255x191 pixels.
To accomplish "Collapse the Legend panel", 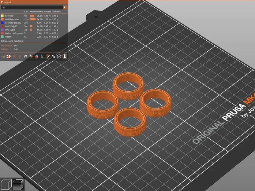I will click(2, 2).
